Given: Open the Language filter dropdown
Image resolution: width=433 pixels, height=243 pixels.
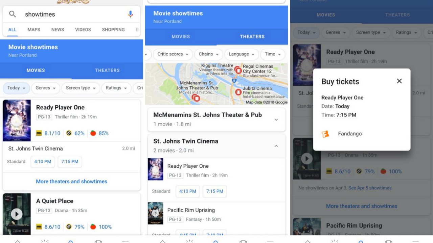Looking at the screenshot, I should click(x=241, y=54).
